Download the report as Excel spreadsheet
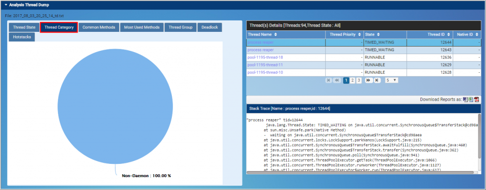The width and height of the screenshot is (486, 190). pos(470,99)
